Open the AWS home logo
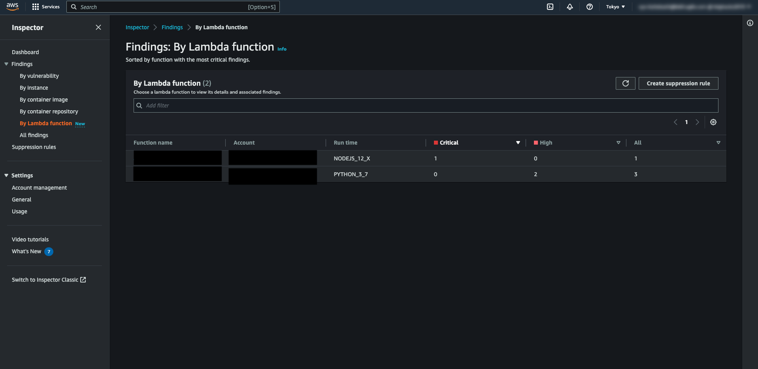The width and height of the screenshot is (758, 369). (x=12, y=7)
